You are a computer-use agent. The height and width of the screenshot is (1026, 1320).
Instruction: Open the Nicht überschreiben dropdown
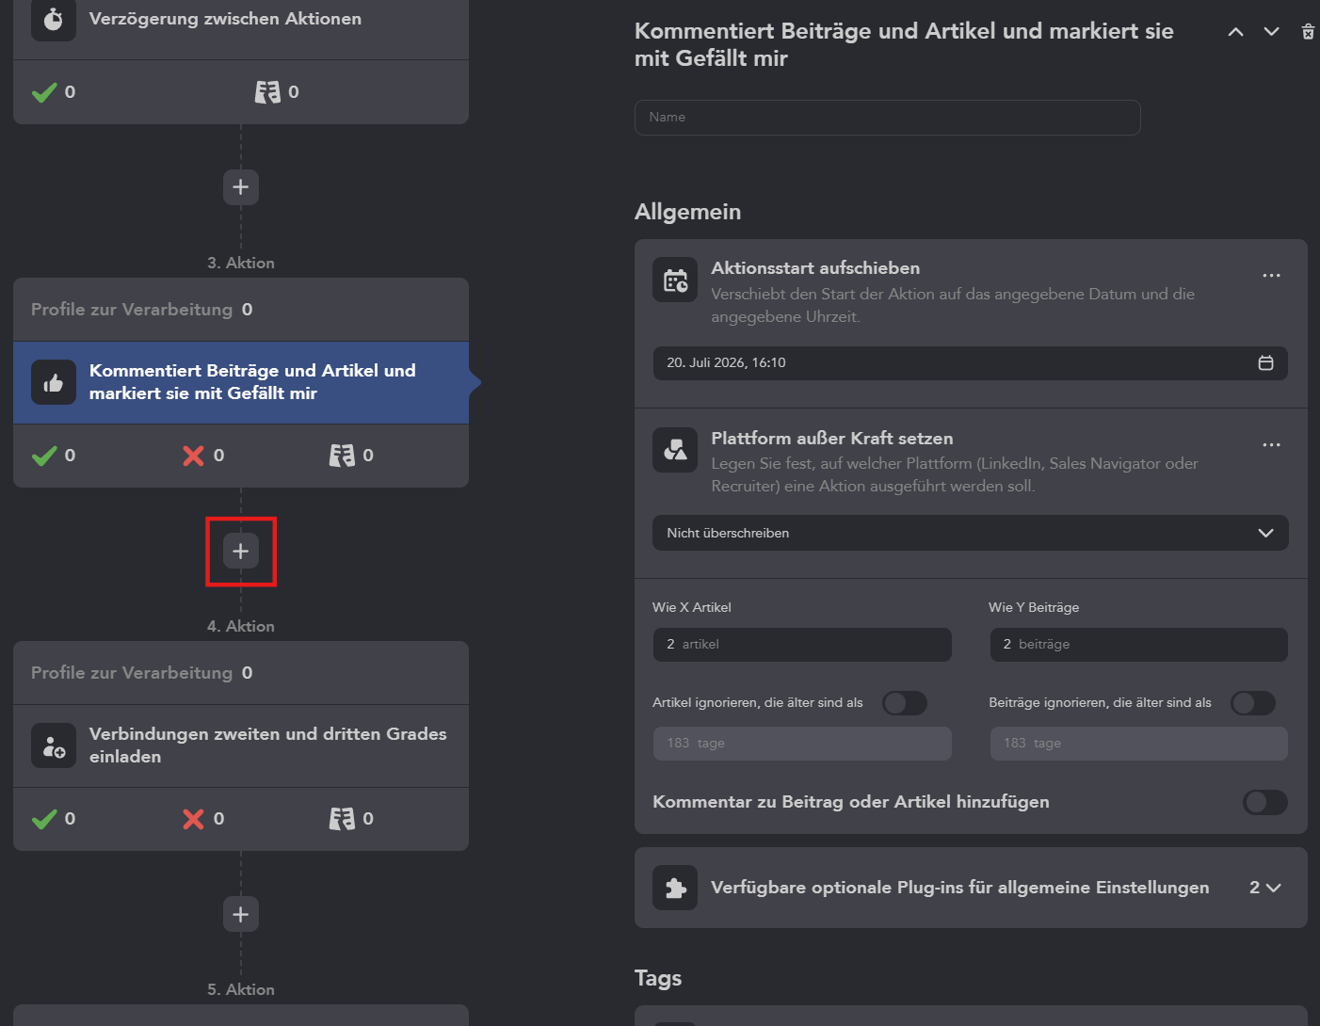(x=971, y=533)
